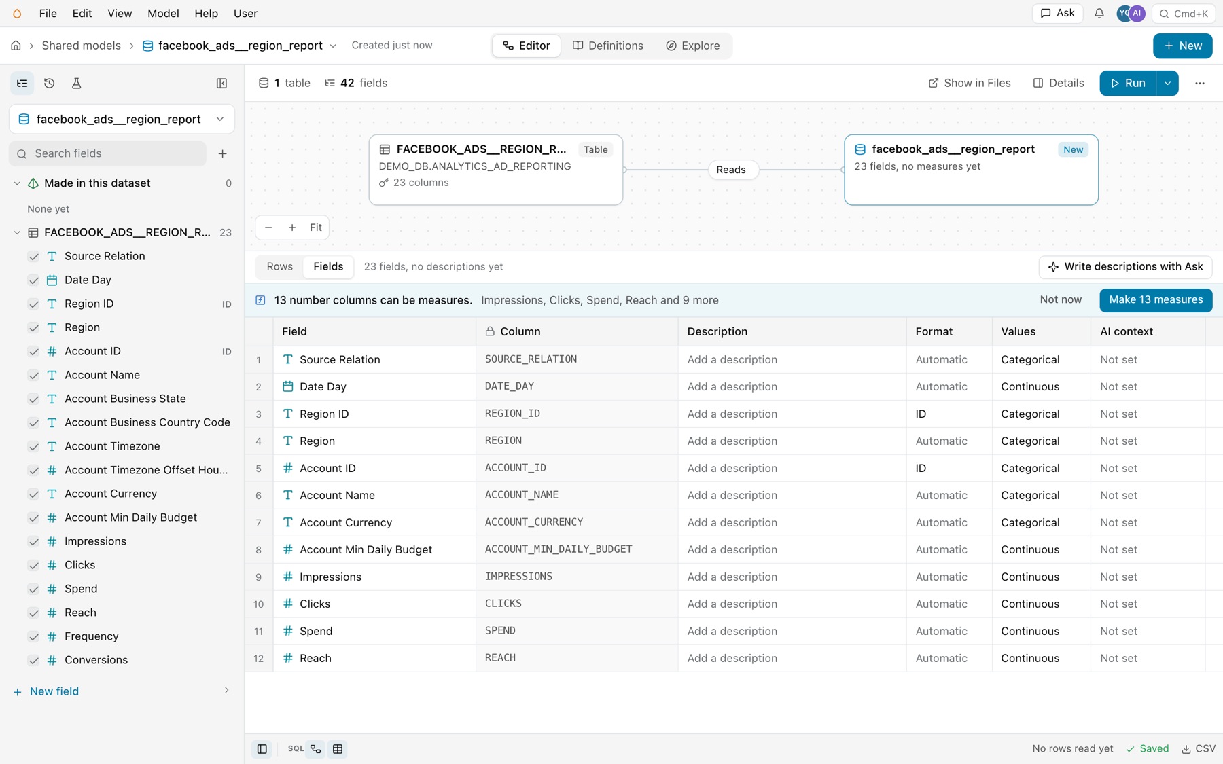Image resolution: width=1223 pixels, height=764 pixels.
Task: Collapse the sidebar panel icon
Action: [x=221, y=83]
